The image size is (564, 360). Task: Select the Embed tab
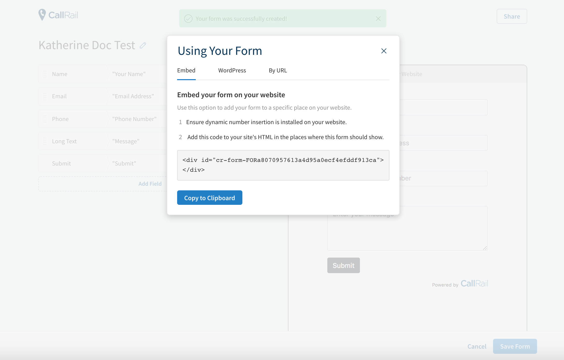(x=186, y=70)
